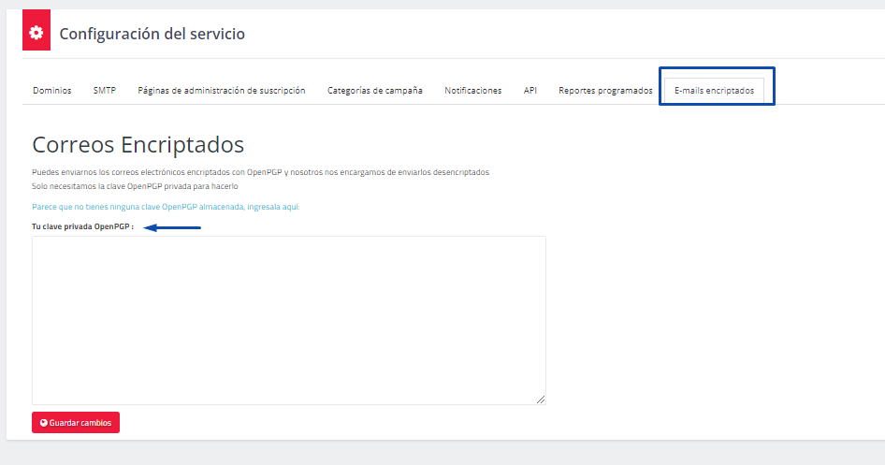
Task: Click the 'Parece que no tienes ninguna clave' notice
Action: click(166, 206)
